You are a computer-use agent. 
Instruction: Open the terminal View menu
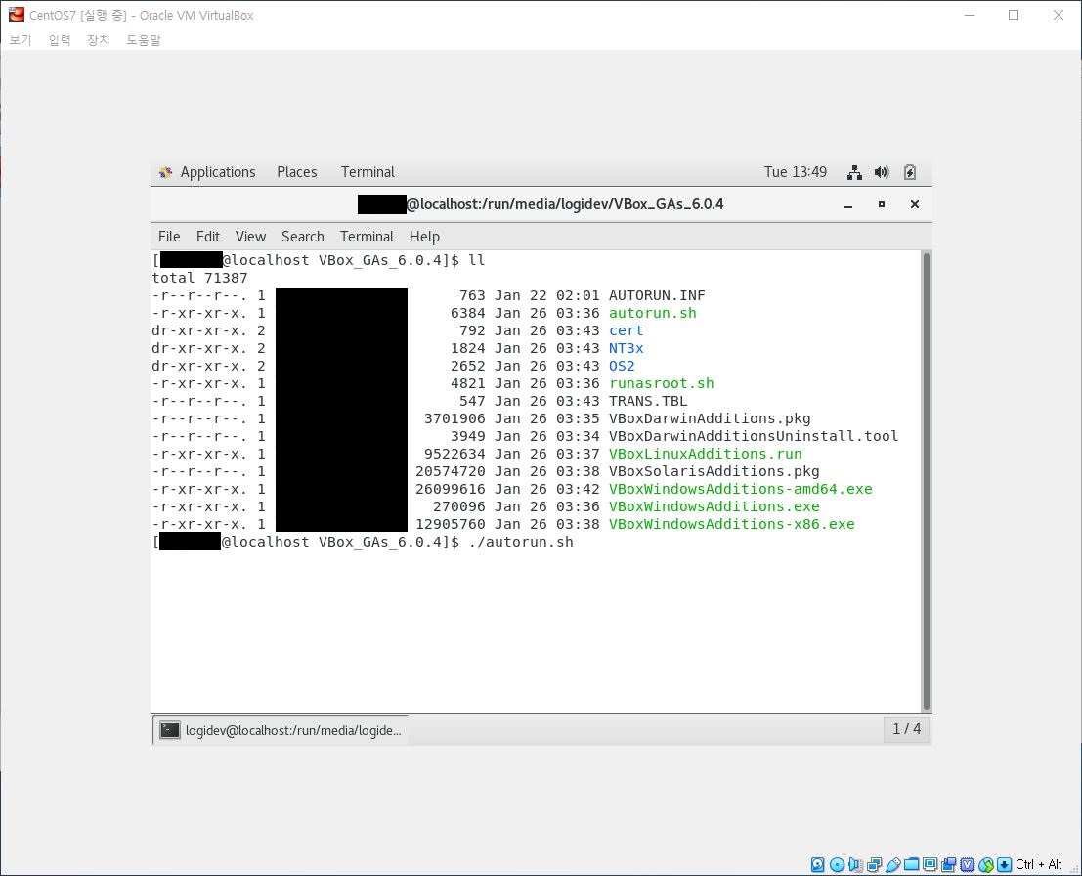coord(250,236)
